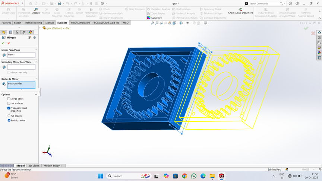Image resolution: width=322 pixels, height=181 pixels.
Task: Open Draft Analysis
Action: 181,9
